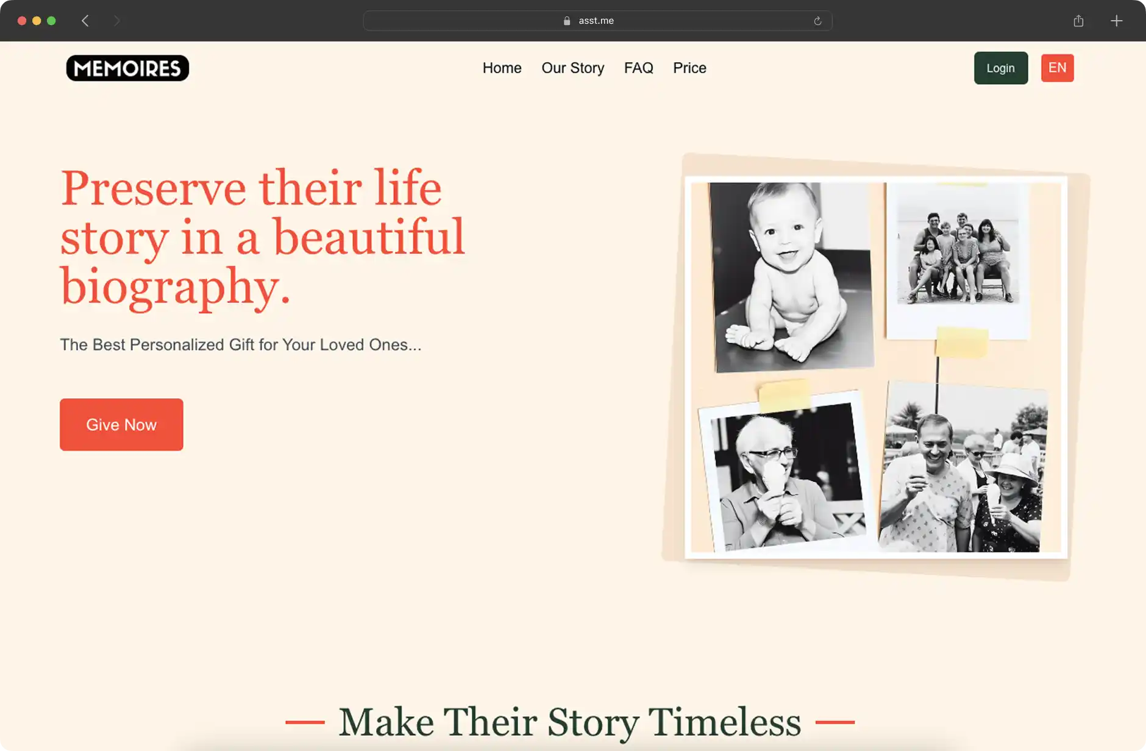
Task: Click the green fullscreen traffic light
Action: coord(52,20)
